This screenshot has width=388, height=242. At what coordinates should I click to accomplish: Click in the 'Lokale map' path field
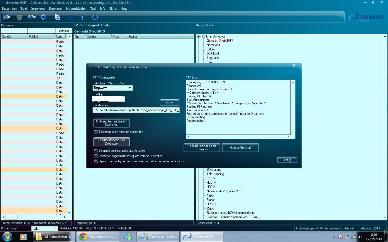[x=136, y=110]
